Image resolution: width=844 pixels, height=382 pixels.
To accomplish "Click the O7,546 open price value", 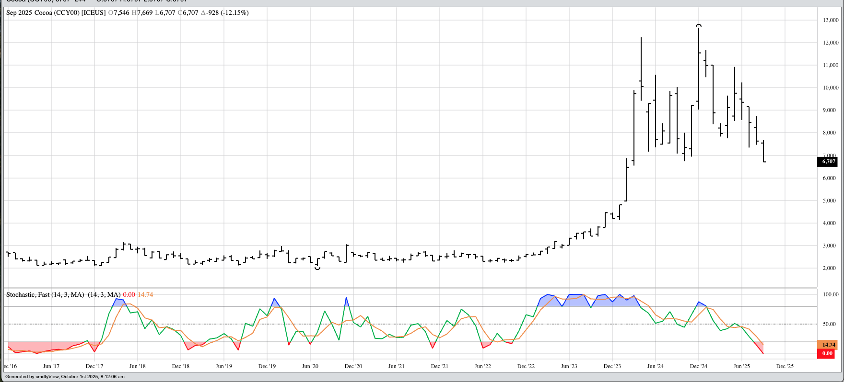I will pyautogui.click(x=119, y=13).
